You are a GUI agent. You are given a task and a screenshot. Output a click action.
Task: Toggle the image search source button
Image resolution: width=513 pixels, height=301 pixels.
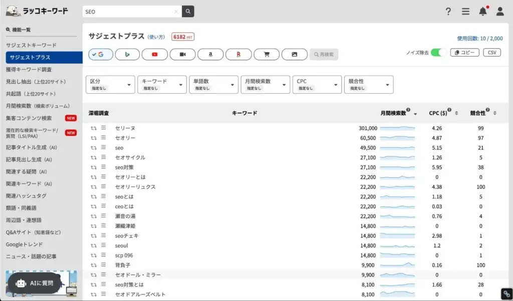(295, 54)
